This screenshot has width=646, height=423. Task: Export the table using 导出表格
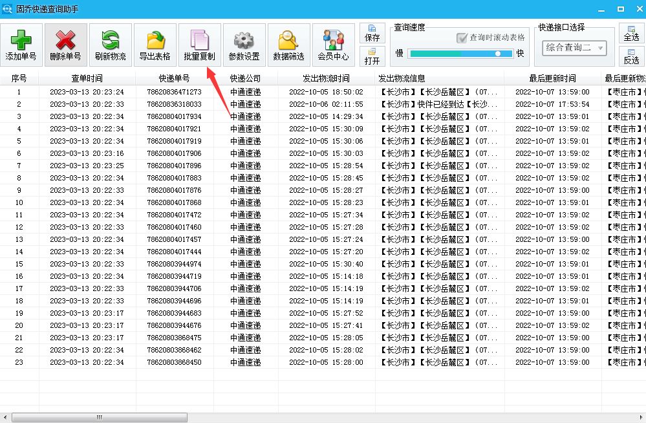(155, 44)
